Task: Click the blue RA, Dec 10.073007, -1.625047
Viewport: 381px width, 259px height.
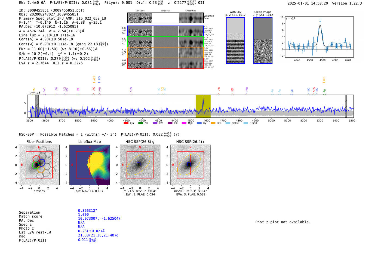Action: pyautogui.click(x=99, y=219)
